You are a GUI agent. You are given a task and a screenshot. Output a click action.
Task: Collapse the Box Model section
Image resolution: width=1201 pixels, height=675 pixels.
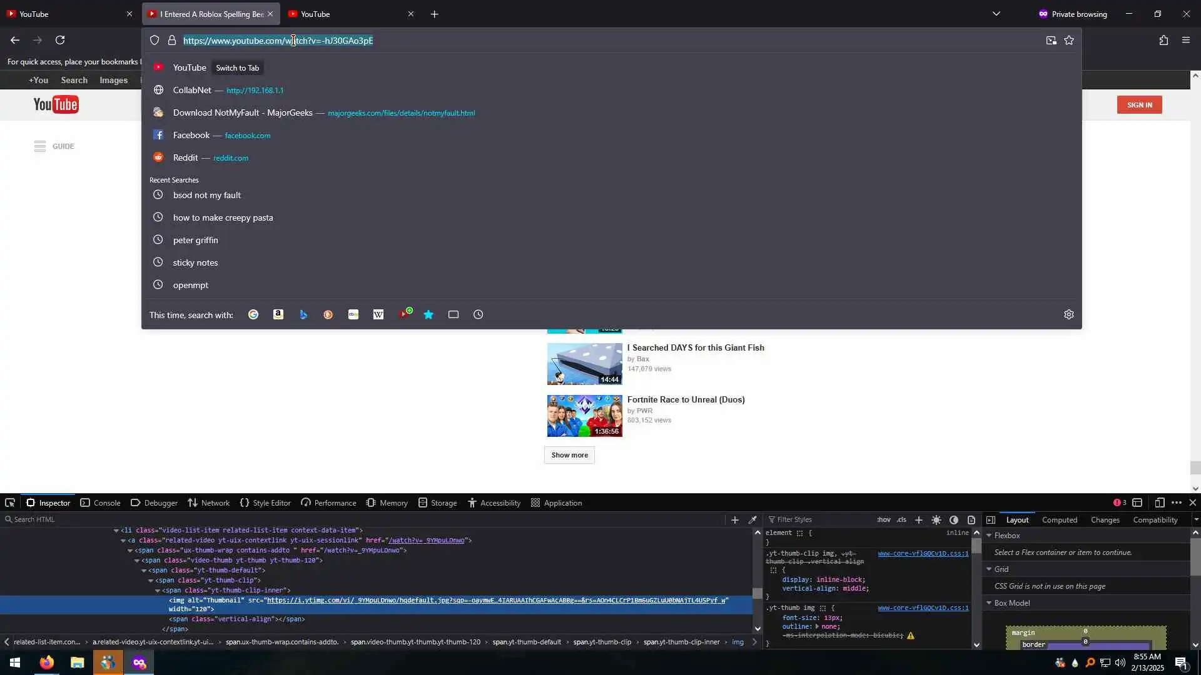tap(990, 603)
